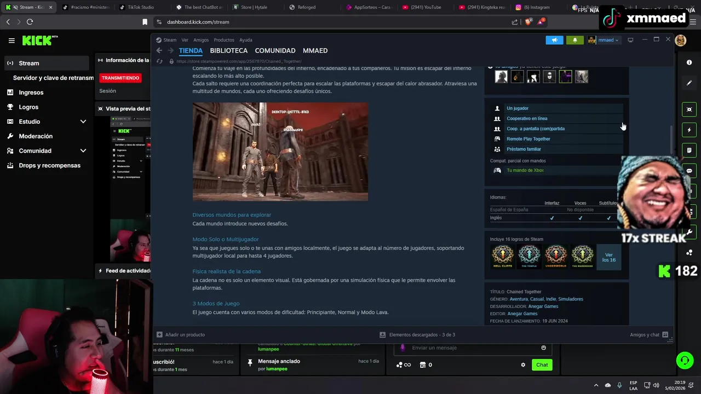This screenshot has height=394, width=701.
Task: Click the Enviar un mensaje input
Action: point(474,348)
